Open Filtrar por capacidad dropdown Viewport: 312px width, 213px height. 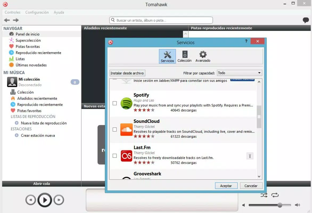coord(239,73)
